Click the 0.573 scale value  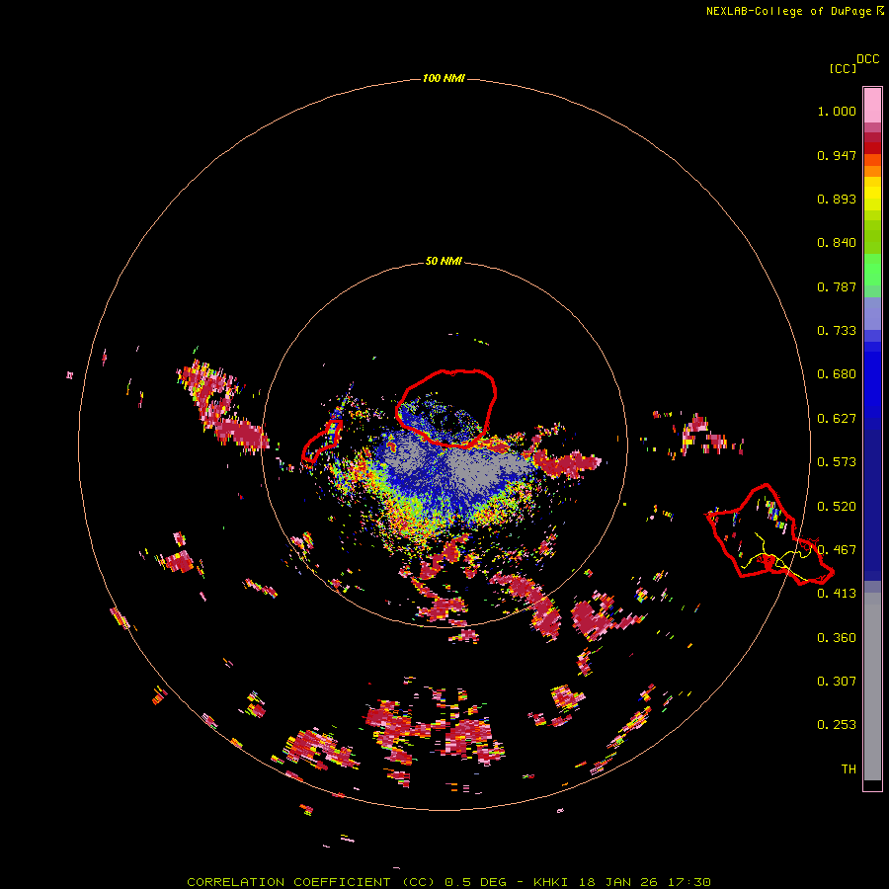837,462
